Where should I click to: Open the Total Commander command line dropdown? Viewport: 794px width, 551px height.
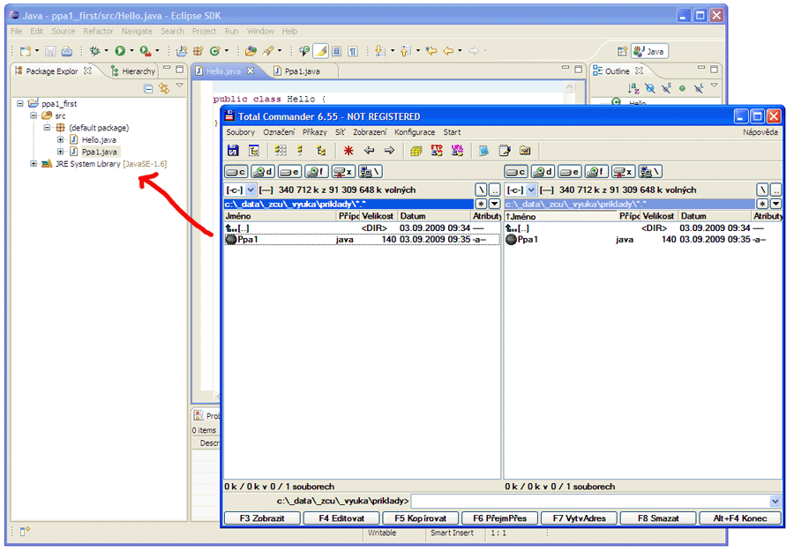775,501
